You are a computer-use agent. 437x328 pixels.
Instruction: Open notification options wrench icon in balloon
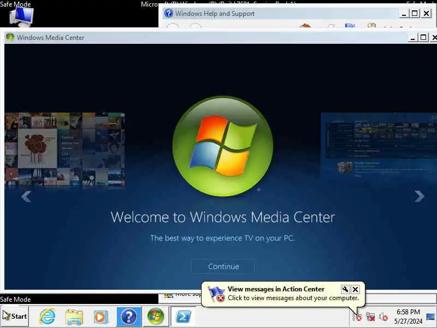345,289
